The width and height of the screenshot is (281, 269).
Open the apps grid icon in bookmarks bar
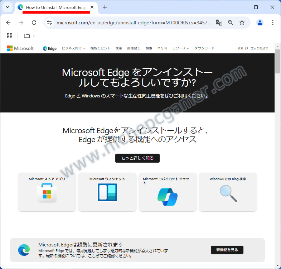10,36
